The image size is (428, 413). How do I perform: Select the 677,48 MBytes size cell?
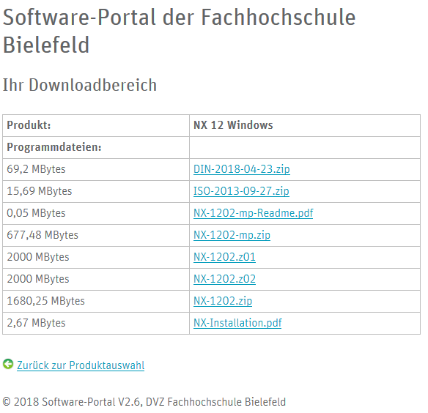click(x=96, y=235)
